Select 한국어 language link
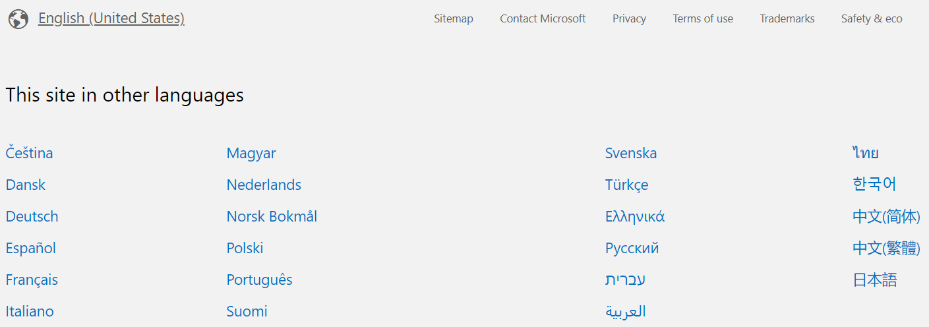The height and width of the screenshot is (327, 929). point(874,184)
